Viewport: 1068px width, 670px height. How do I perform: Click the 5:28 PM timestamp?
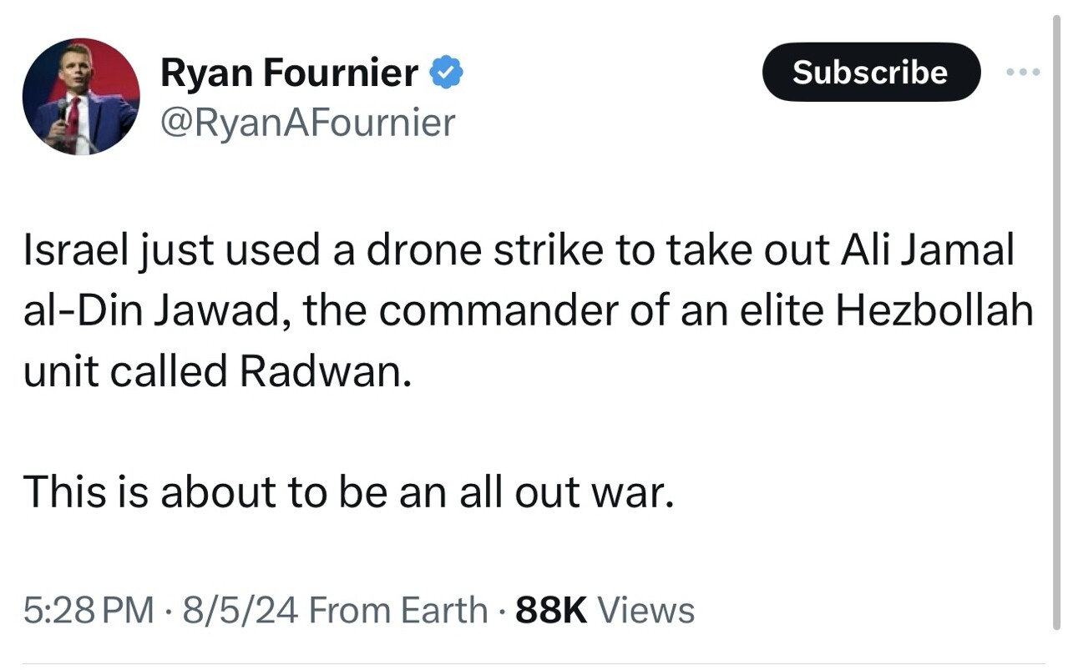click(x=89, y=610)
